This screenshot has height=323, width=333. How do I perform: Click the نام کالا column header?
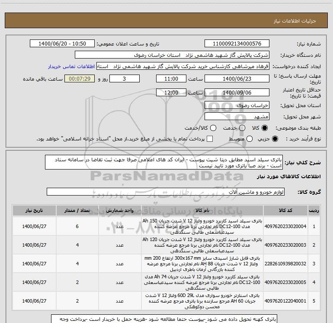click(202, 210)
